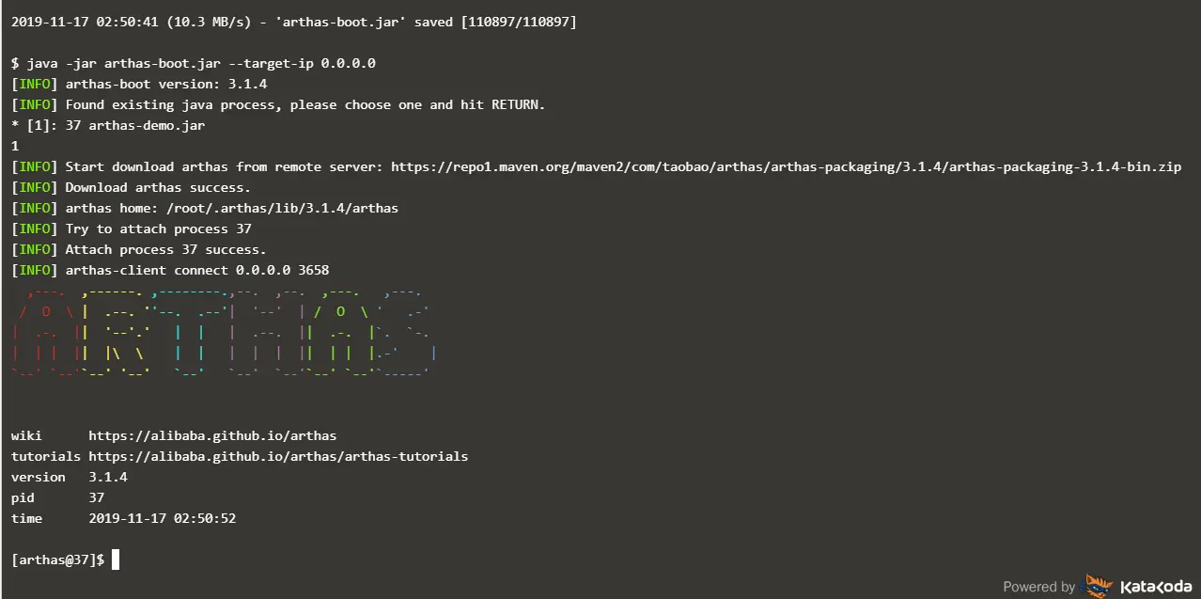Screen dimensions: 1201x599
Task: Click the version 3.1.4 row
Action: click(69, 477)
